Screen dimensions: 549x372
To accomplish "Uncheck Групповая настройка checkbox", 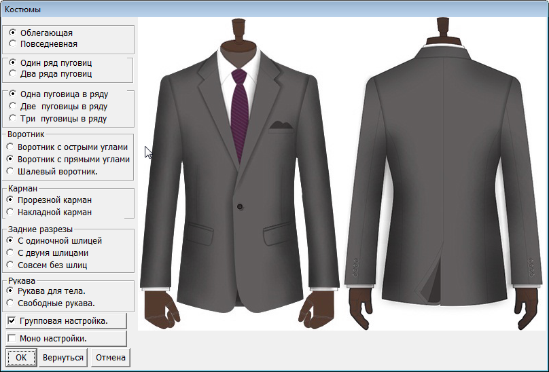I will (12, 320).
